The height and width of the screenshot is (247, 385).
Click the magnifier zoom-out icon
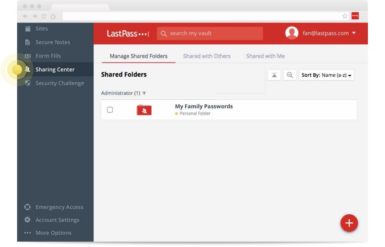[x=290, y=75]
